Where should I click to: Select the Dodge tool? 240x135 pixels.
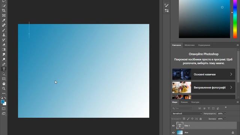(x=4, y=59)
